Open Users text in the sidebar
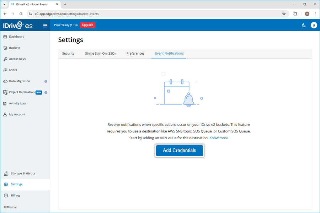Viewport: 320px width, 213px height. tap(13, 70)
